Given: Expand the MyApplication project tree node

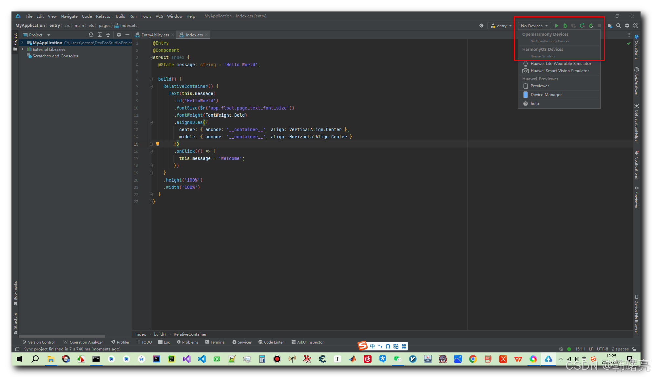Looking at the screenshot, I should (x=22, y=43).
